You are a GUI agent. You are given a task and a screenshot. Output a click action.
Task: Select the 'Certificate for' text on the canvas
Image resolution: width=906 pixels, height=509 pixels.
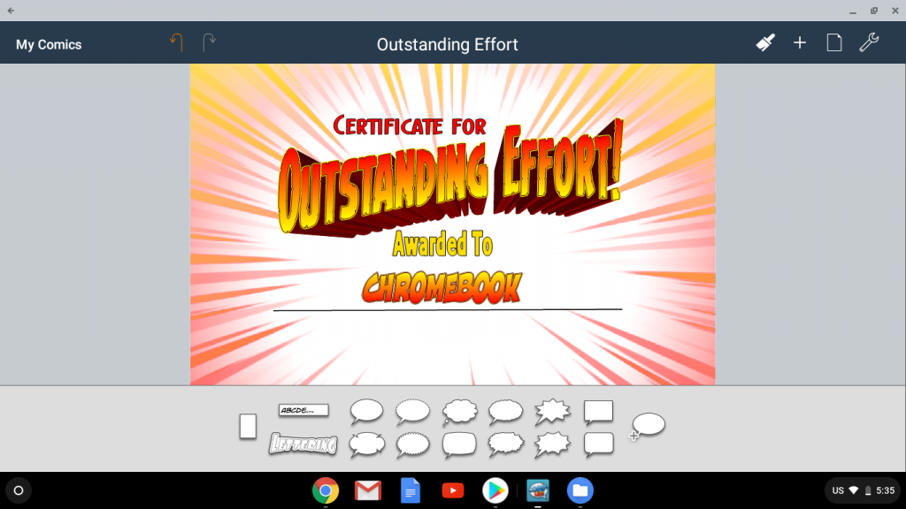(409, 125)
